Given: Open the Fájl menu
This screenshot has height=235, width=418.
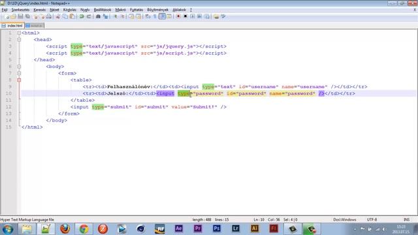Looking at the screenshot, I should [5, 10].
